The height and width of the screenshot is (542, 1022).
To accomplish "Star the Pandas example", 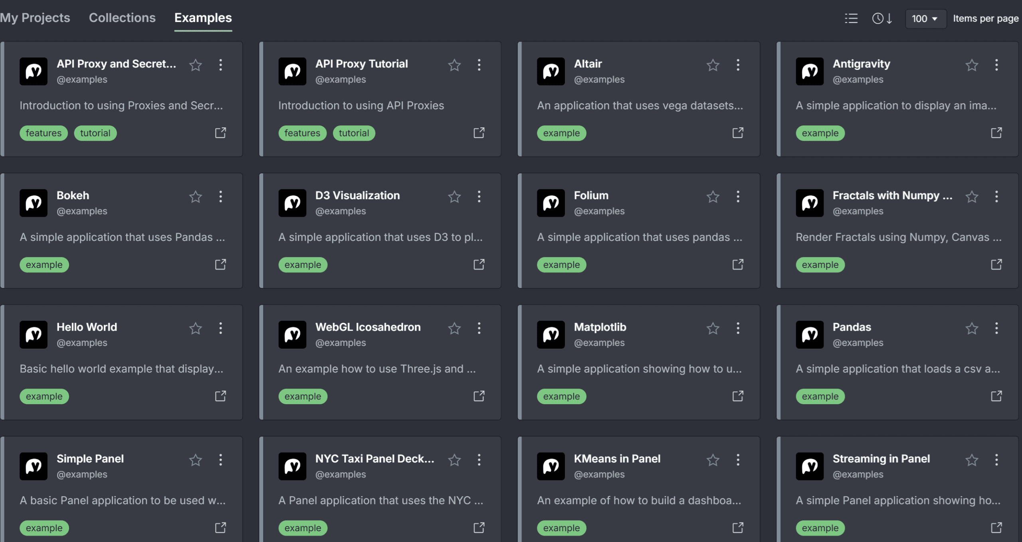I will [972, 328].
